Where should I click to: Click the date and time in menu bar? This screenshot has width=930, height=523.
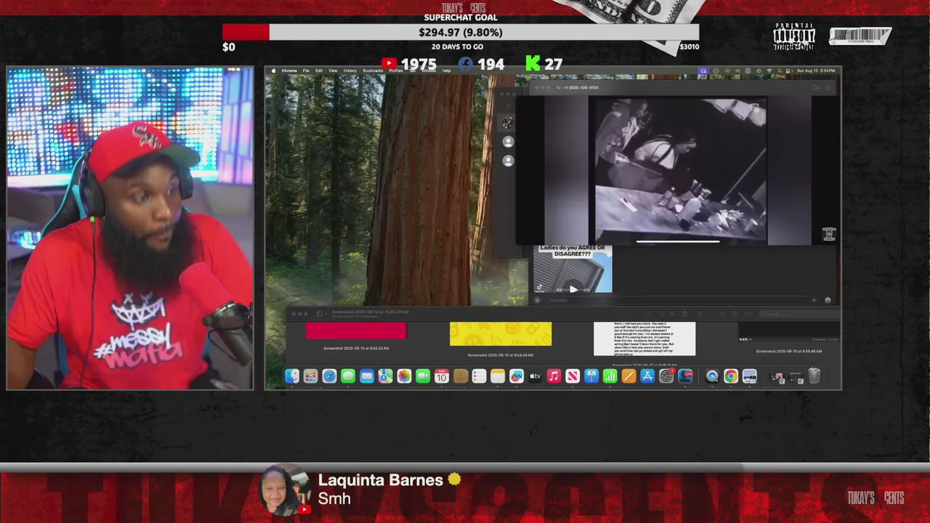[817, 70]
